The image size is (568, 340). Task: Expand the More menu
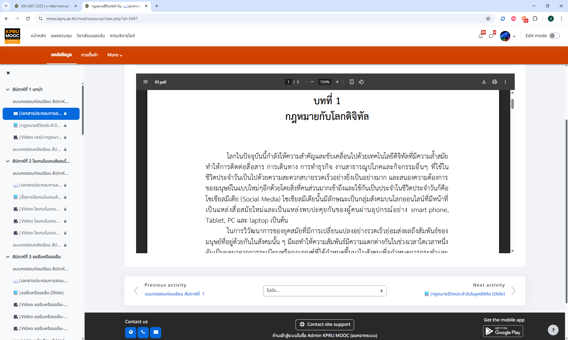pyautogui.click(x=114, y=55)
